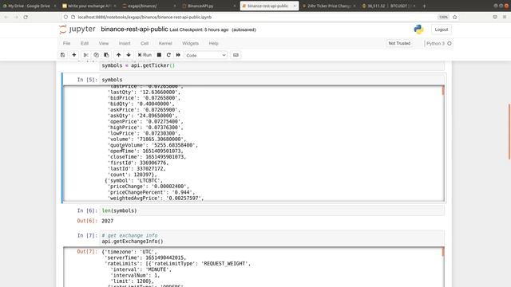Open the Insert menu

pyautogui.click(x=125, y=43)
